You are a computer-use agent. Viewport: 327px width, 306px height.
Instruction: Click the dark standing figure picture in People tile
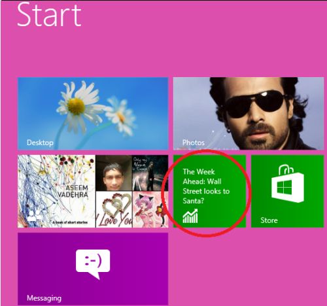pos(150,173)
